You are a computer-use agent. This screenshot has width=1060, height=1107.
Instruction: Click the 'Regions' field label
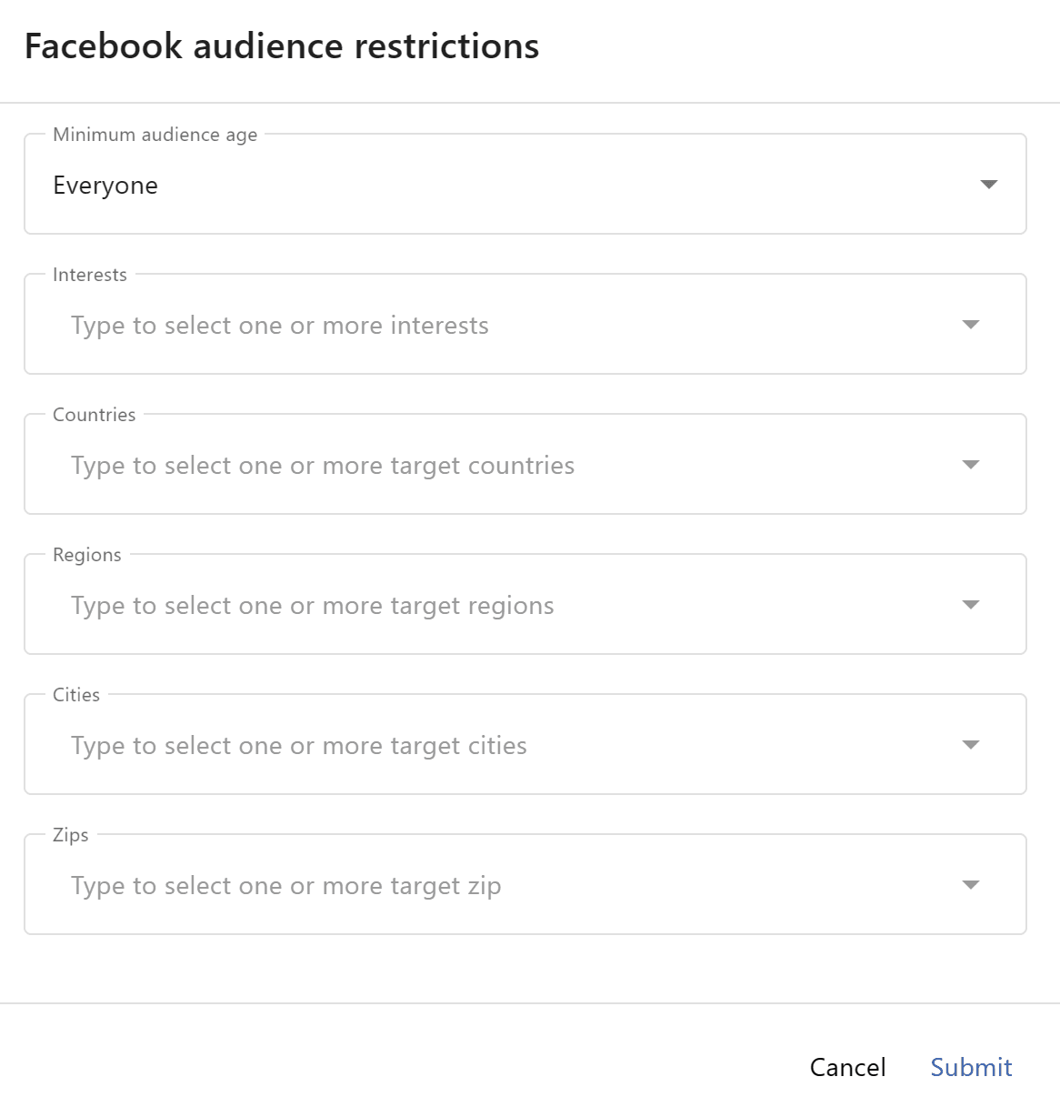tap(86, 555)
